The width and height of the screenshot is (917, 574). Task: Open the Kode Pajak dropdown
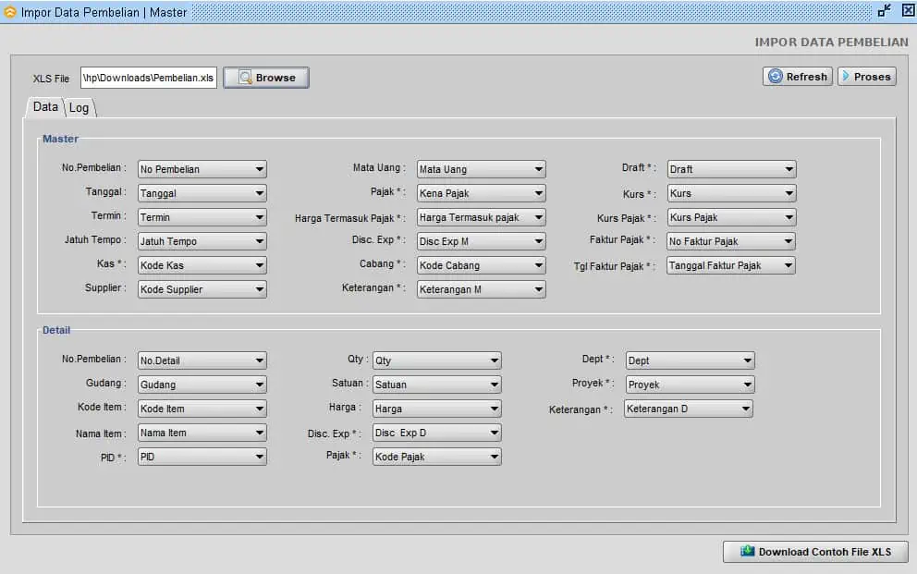[437, 457]
